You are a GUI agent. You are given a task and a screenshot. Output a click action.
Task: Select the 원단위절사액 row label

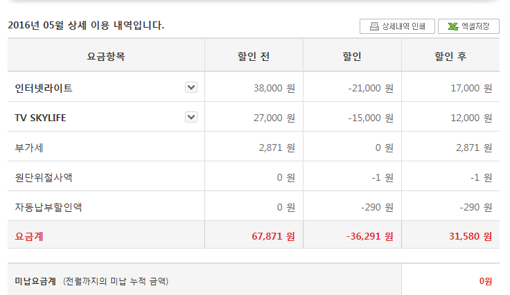point(44,177)
